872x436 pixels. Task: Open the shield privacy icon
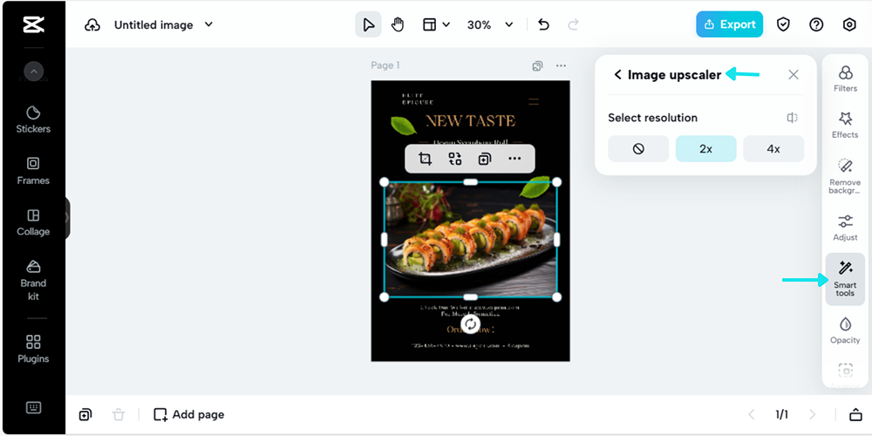784,24
